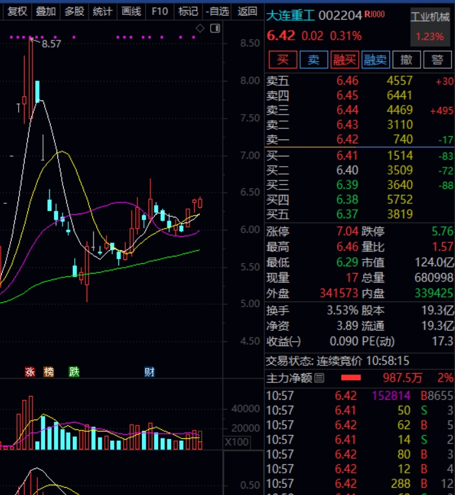This screenshot has height=495, width=455.
Task: Click the 涨停 price 7.04
Action: (347, 231)
